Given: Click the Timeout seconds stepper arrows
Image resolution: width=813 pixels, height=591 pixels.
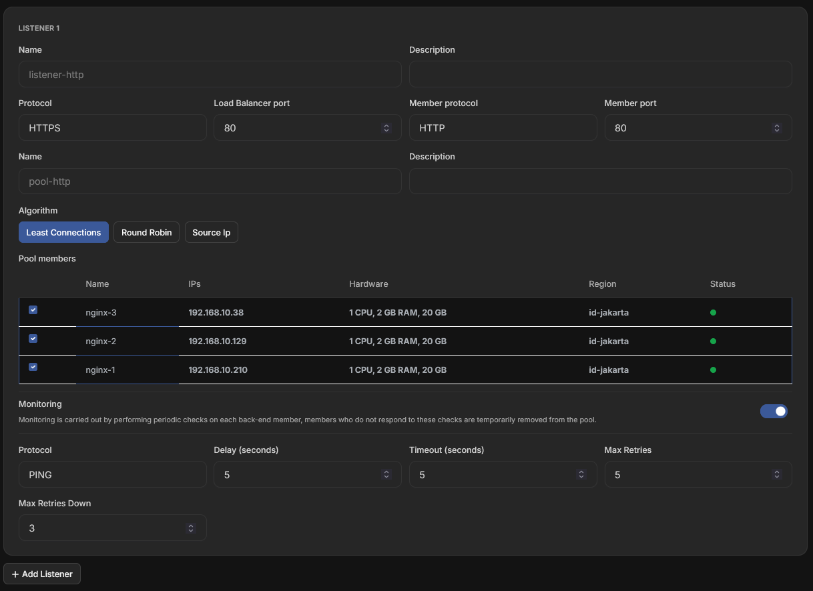Looking at the screenshot, I should tap(581, 474).
